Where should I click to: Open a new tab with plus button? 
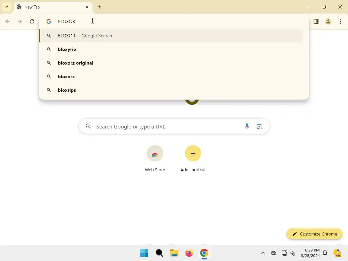pyautogui.click(x=99, y=7)
